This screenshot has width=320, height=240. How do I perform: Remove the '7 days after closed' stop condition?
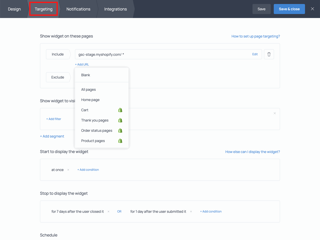pos(108,211)
